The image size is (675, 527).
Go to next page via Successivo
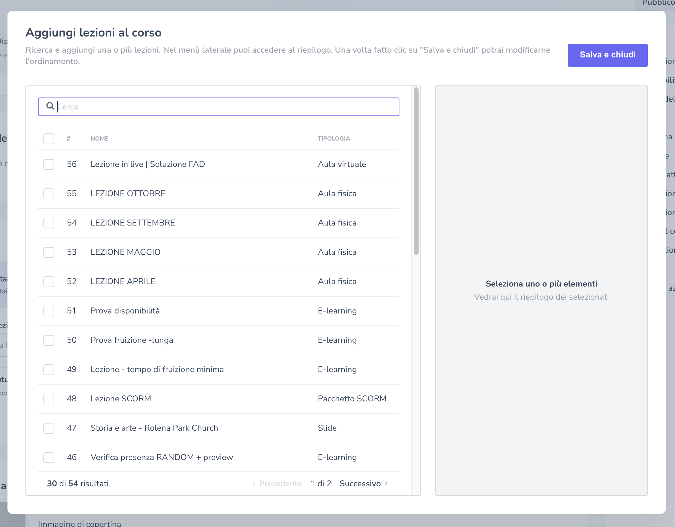(360, 483)
